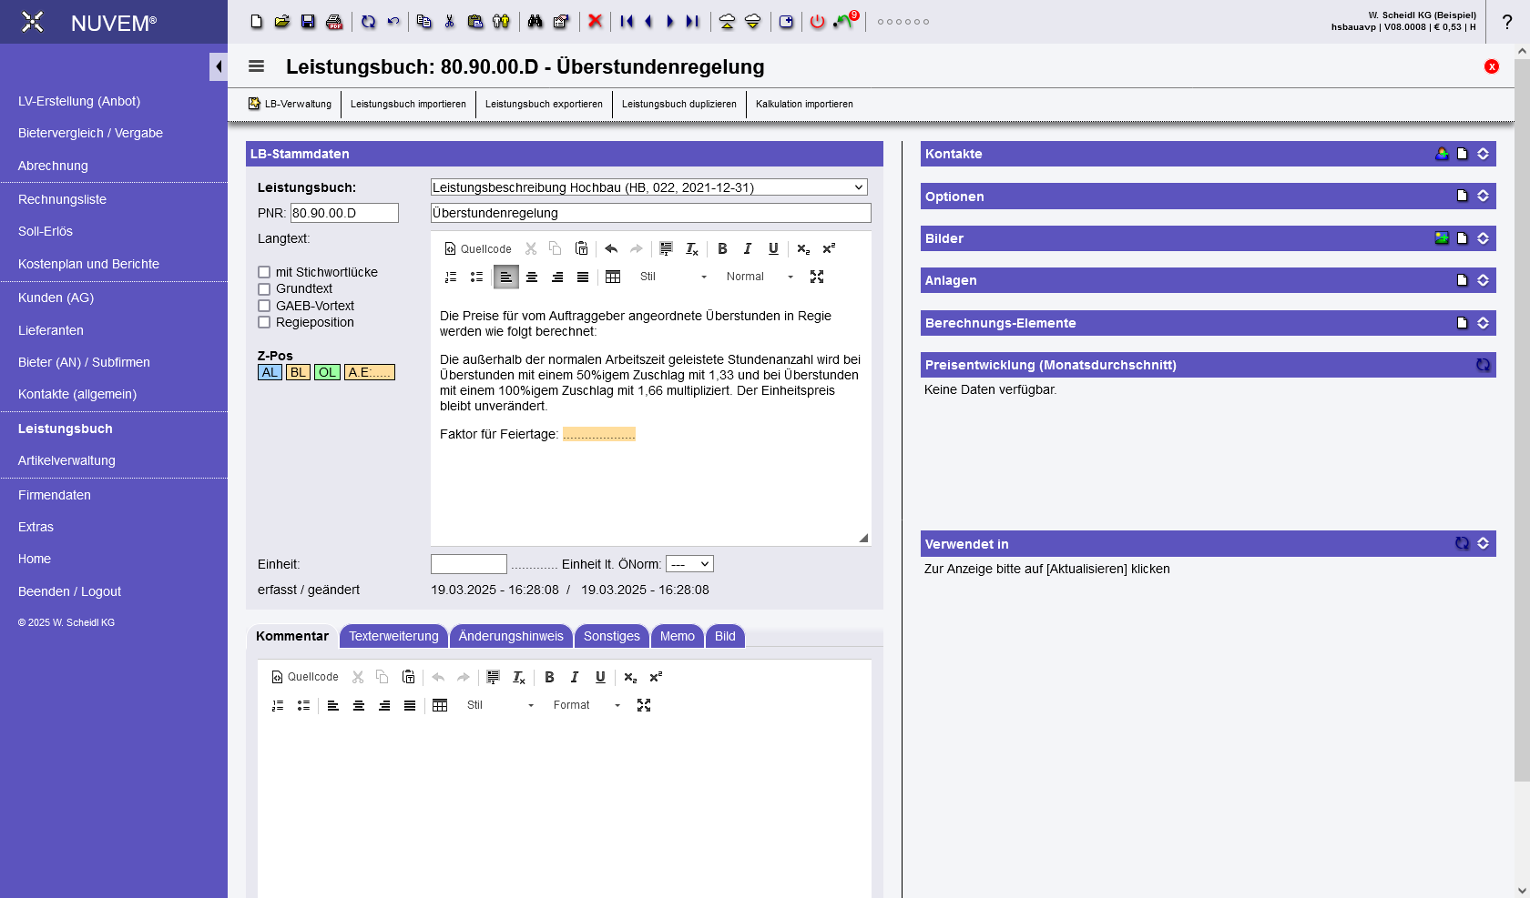
Task: Jump to first record navigation icon
Action: pyautogui.click(x=627, y=22)
